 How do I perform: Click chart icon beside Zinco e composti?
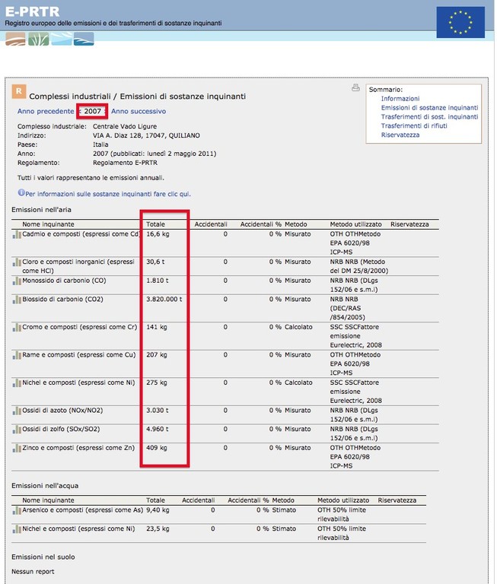pos(16,449)
